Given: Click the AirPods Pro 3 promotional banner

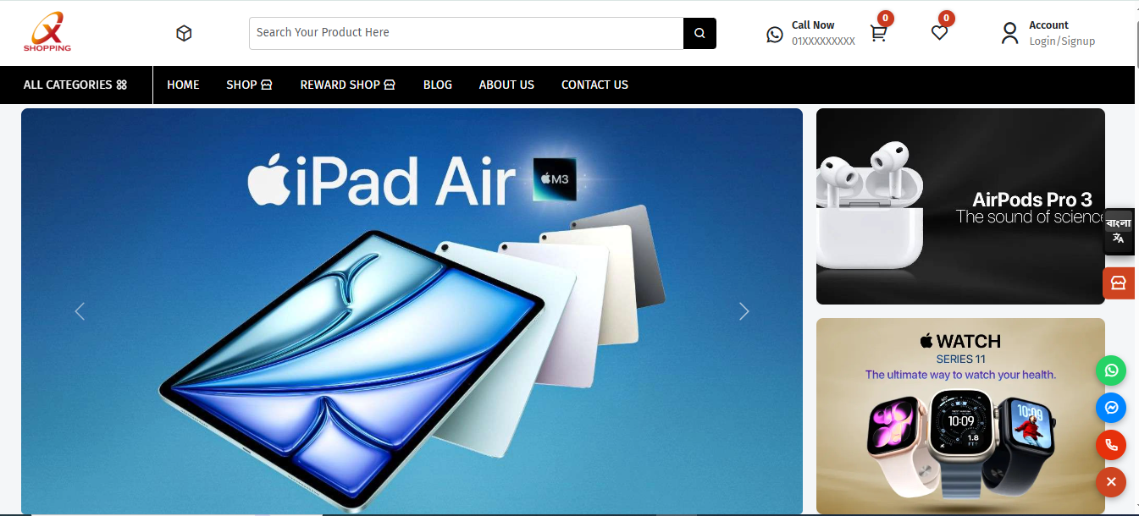Looking at the screenshot, I should (x=959, y=206).
